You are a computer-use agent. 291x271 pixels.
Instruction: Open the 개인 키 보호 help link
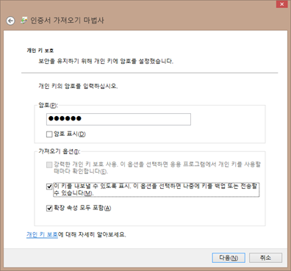[42, 234]
